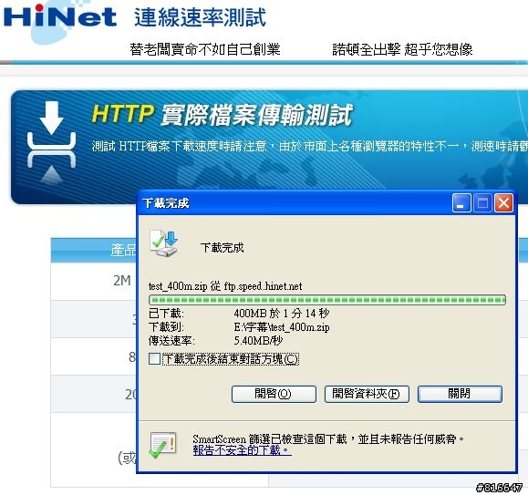Toggle 下載完成後結束對話方塊 checkbox
Image resolution: width=528 pixels, height=495 pixels.
(x=154, y=358)
